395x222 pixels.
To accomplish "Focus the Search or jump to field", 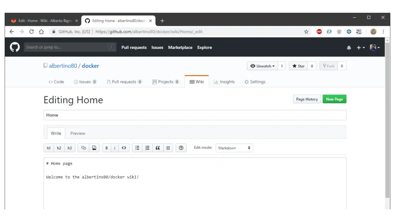I will [70, 47].
